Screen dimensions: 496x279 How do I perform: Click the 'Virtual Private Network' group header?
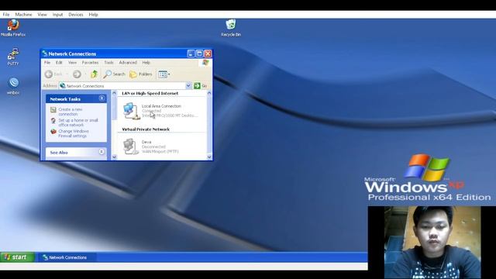tap(146, 129)
